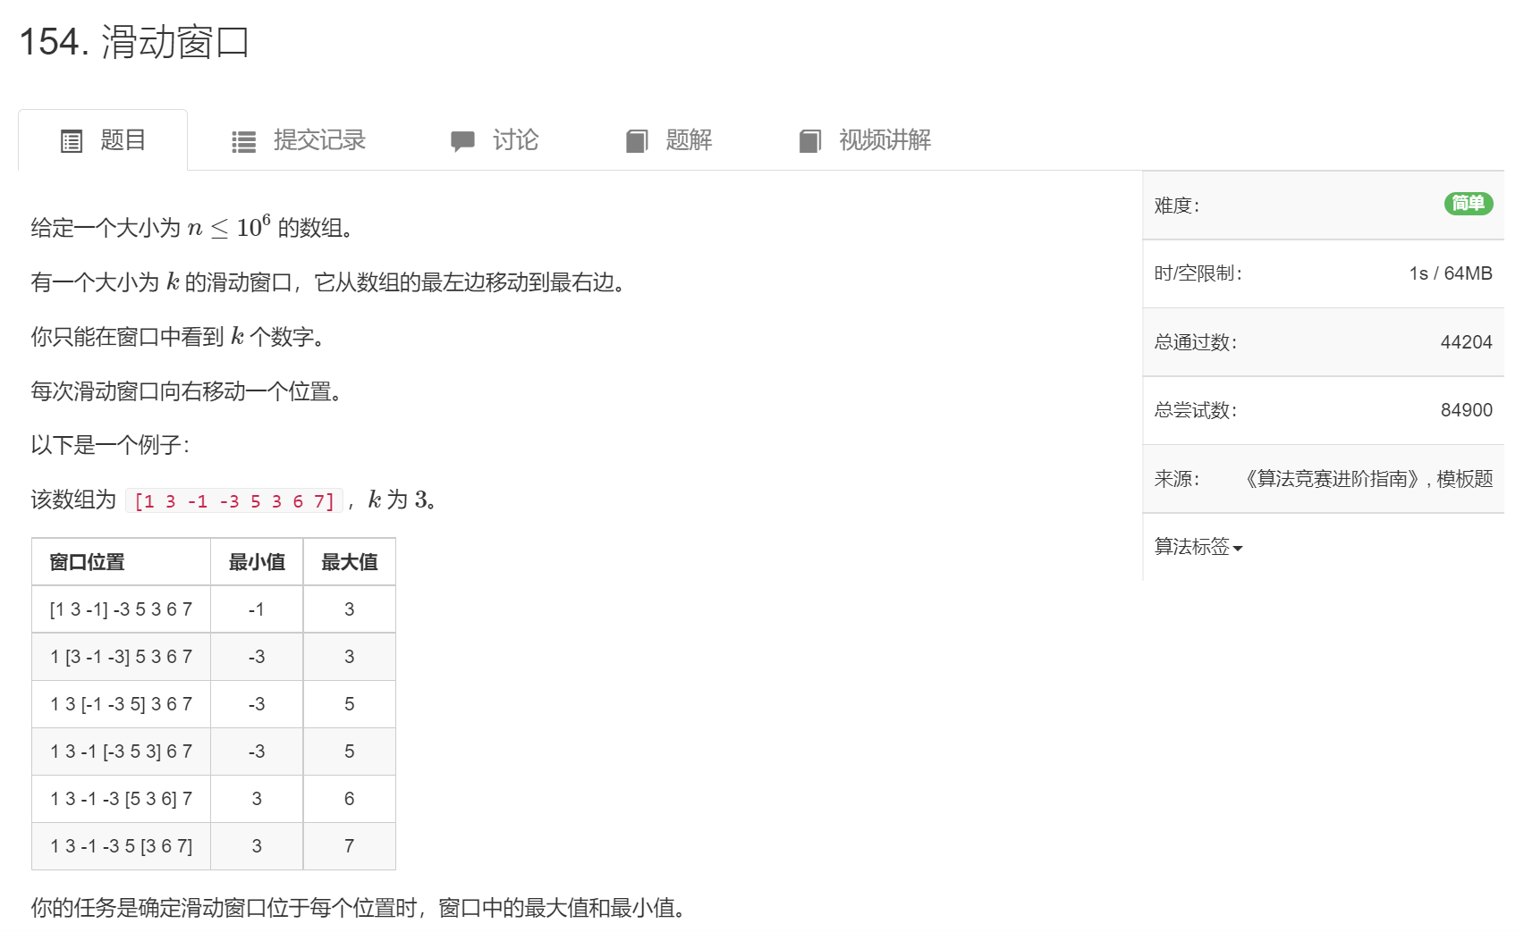The height and width of the screenshot is (932, 1524).
Task: Click the 难度 label
Action: 1177,206
